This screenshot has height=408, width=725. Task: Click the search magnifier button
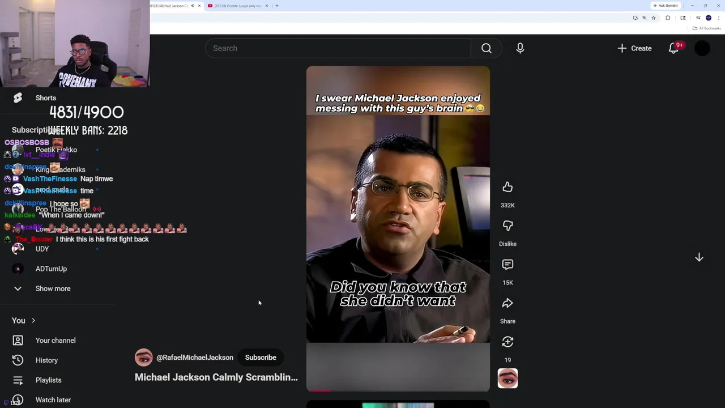(487, 48)
